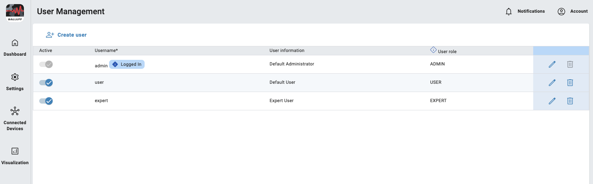Delete the expert account via trash icon
The height and width of the screenshot is (184, 593).
570,101
